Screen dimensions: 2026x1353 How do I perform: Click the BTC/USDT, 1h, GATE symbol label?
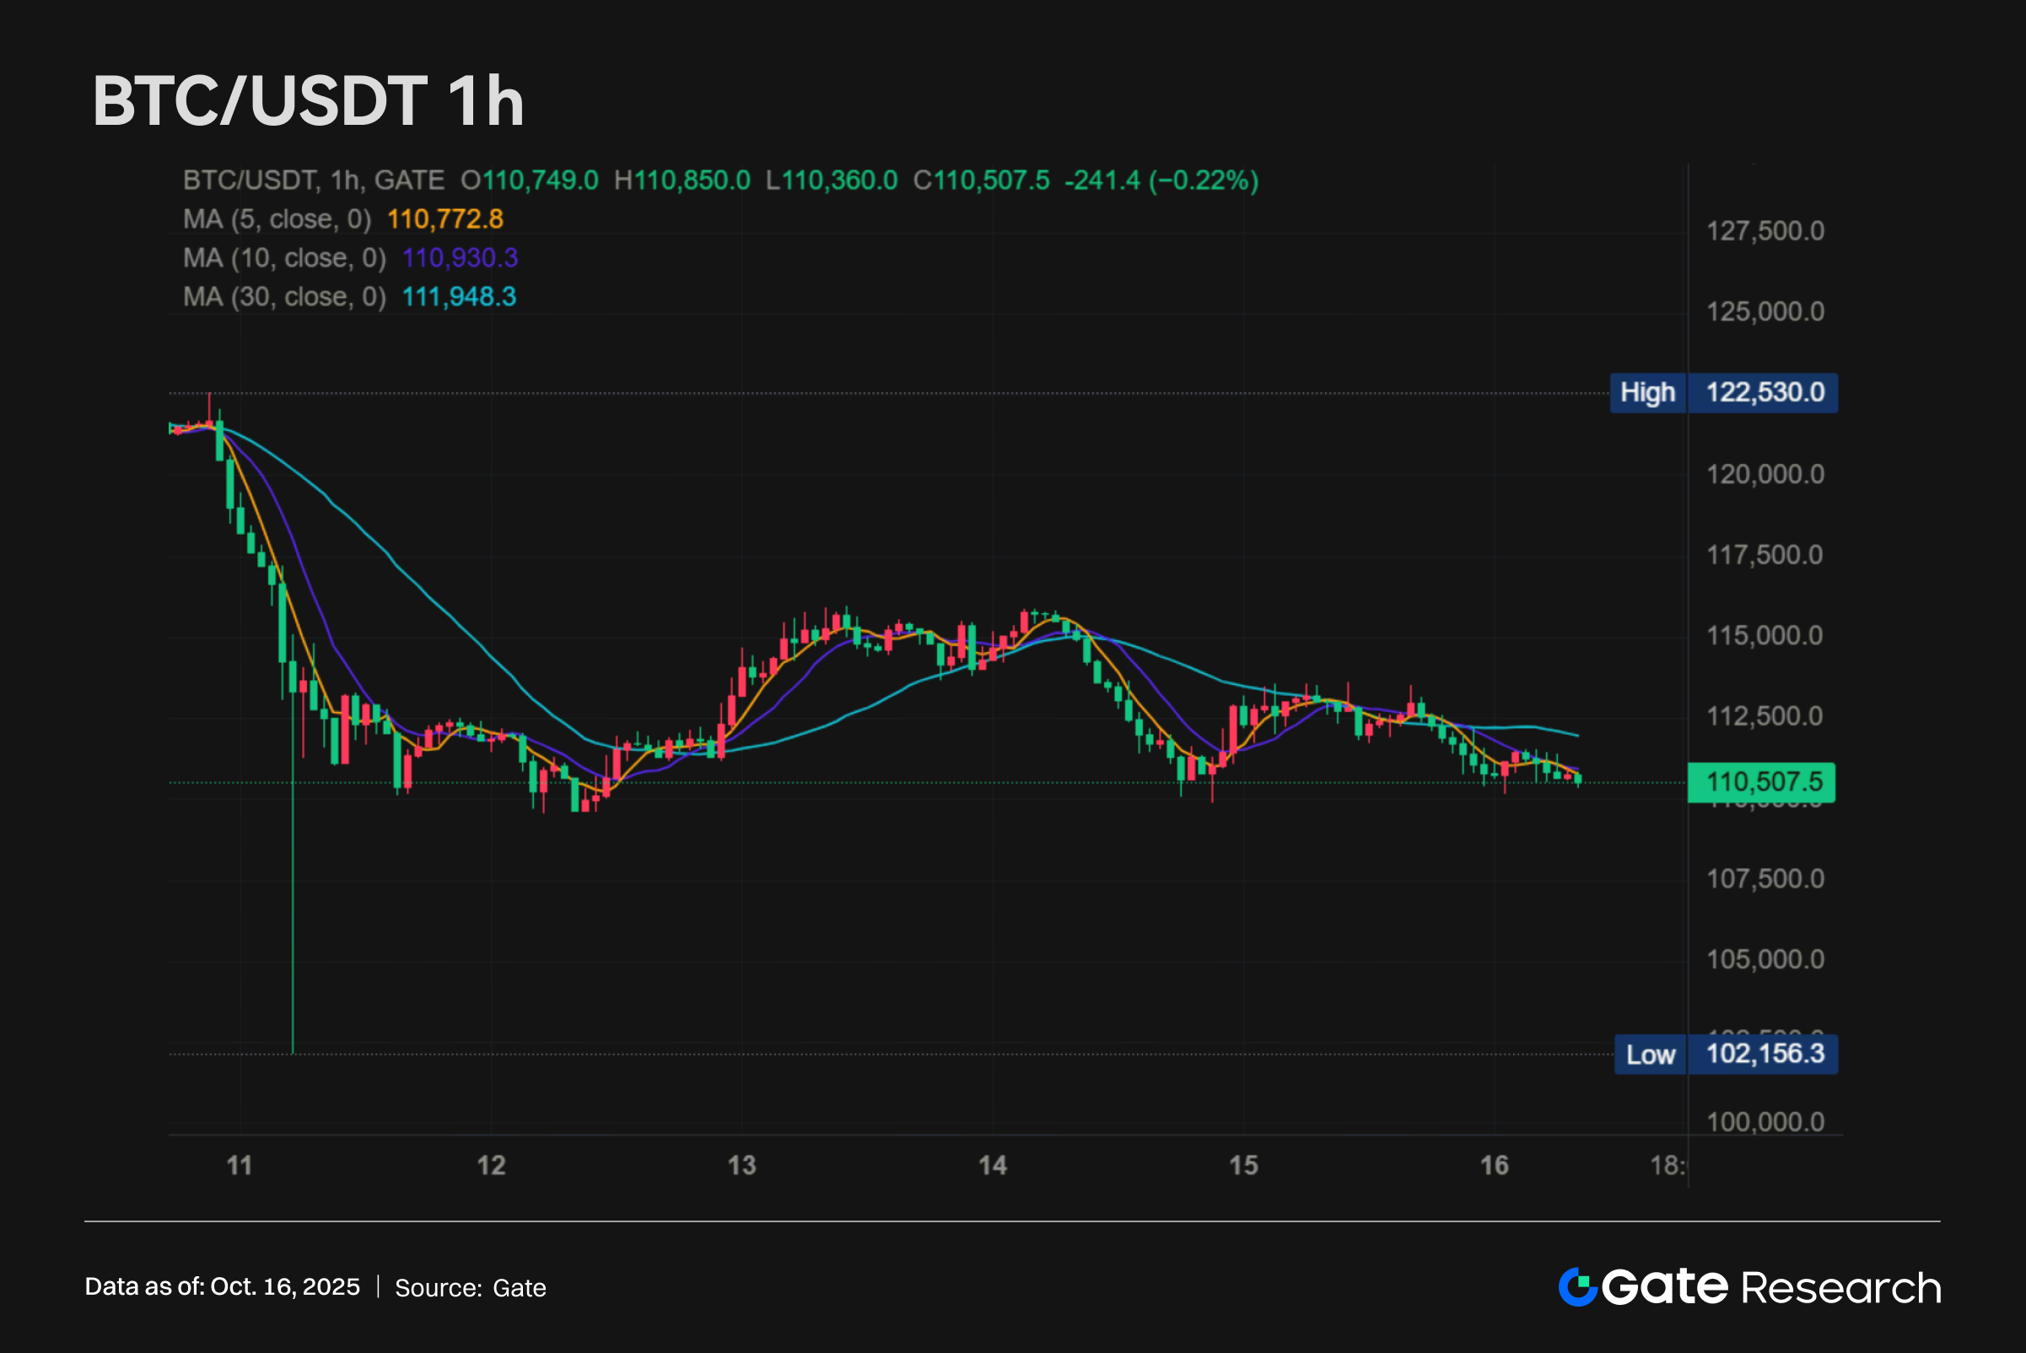pos(313,181)
